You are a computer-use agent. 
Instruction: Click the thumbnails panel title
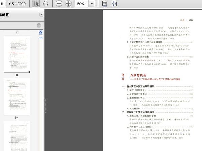click(5, 15)
